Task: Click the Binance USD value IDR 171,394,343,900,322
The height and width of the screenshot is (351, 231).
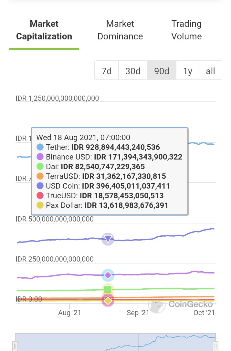Action: coord(138,157)
